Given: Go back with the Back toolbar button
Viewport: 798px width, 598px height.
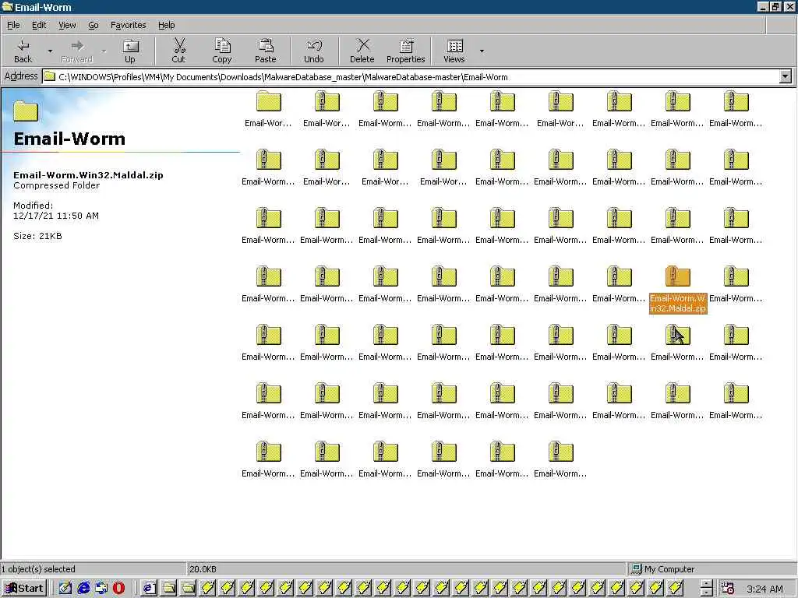Looking at the screenshot, I should click(x=23, y=51).
